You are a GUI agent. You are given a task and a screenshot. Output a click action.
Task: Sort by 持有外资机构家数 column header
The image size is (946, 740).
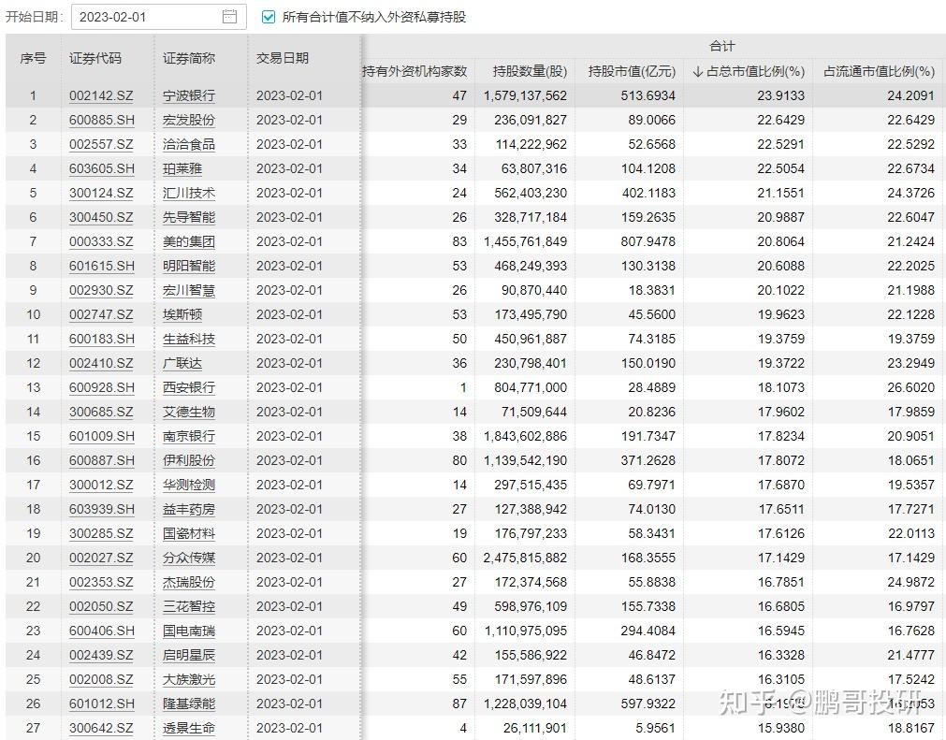(x=415, y=71)
